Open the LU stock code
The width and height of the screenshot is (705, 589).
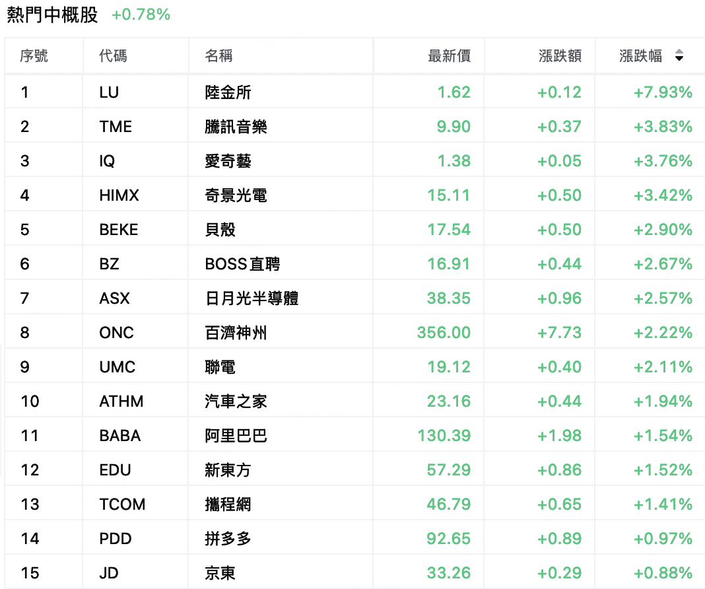coord(109,92)
